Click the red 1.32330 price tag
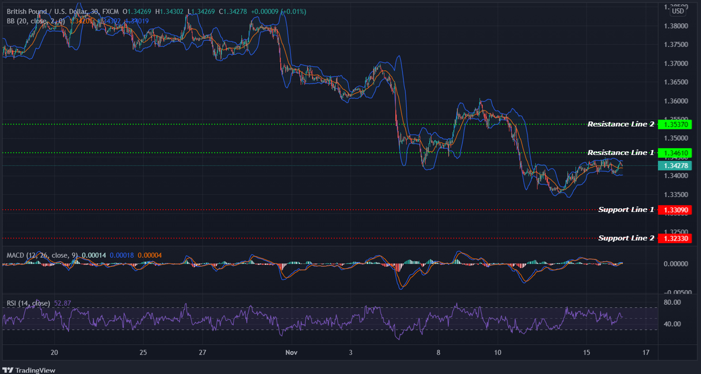 click(x=675, y=238)
